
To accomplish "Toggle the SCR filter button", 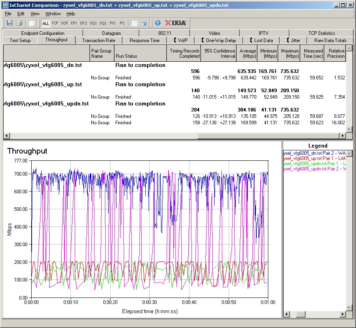I will coord(64,23).
